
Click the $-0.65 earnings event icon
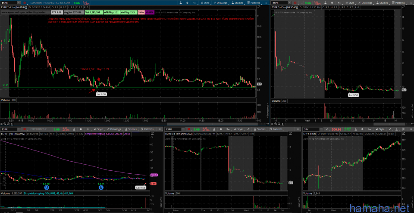(101, 187)
